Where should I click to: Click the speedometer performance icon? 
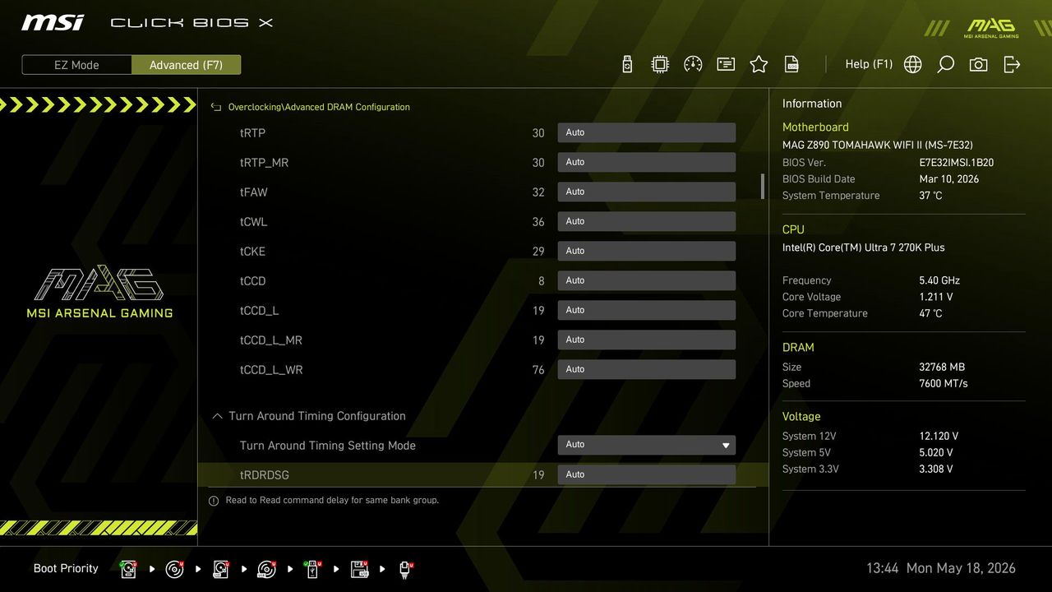click(693, 64)
